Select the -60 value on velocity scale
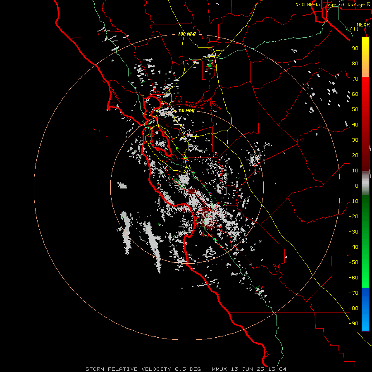Screen dimensions: 372x372 coord(353,278)
